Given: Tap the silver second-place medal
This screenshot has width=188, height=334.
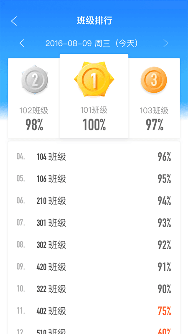Looking at the screenshot, I should pos(35,80).
